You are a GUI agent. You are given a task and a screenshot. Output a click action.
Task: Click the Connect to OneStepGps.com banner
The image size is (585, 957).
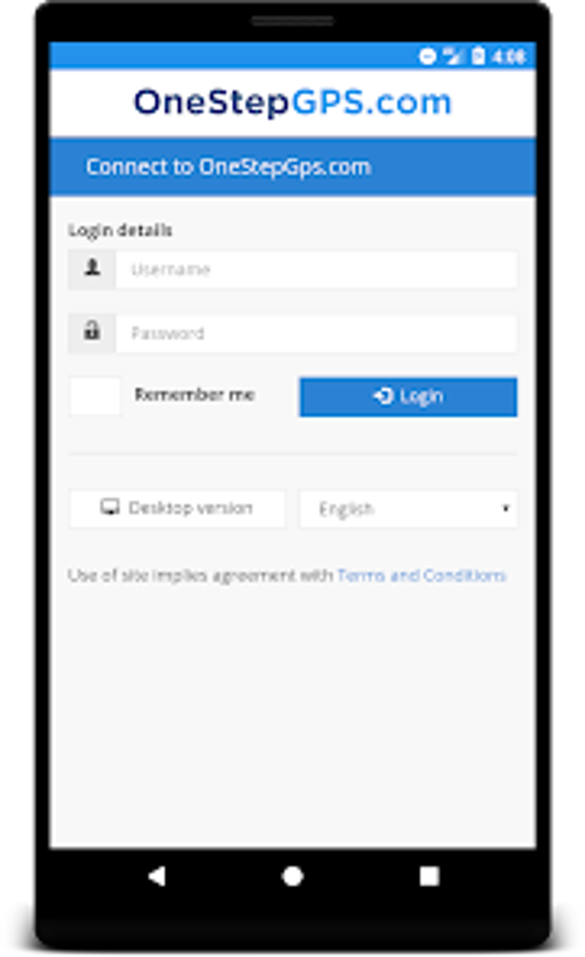(x=293, y=167)
